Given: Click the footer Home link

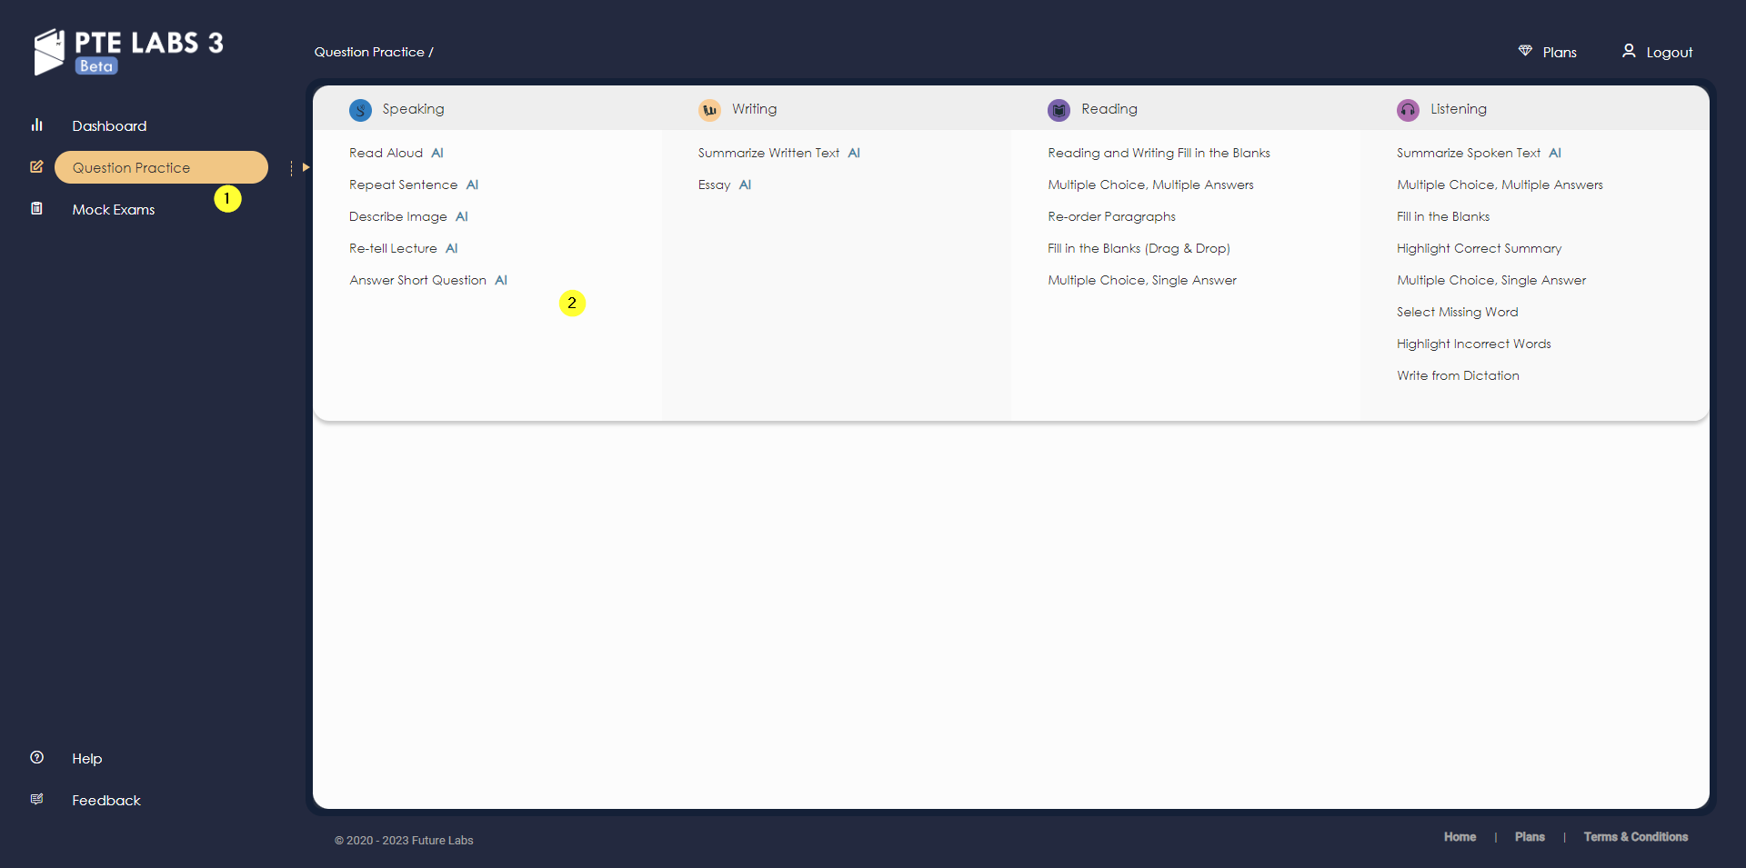Looking at the screenshot, I should click(1460, 837).
